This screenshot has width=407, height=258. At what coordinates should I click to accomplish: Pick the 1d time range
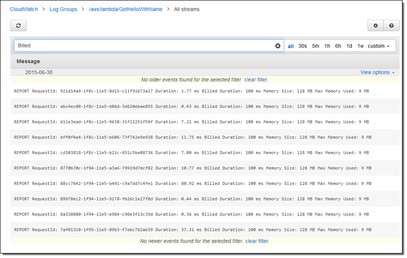coord(349,46)
